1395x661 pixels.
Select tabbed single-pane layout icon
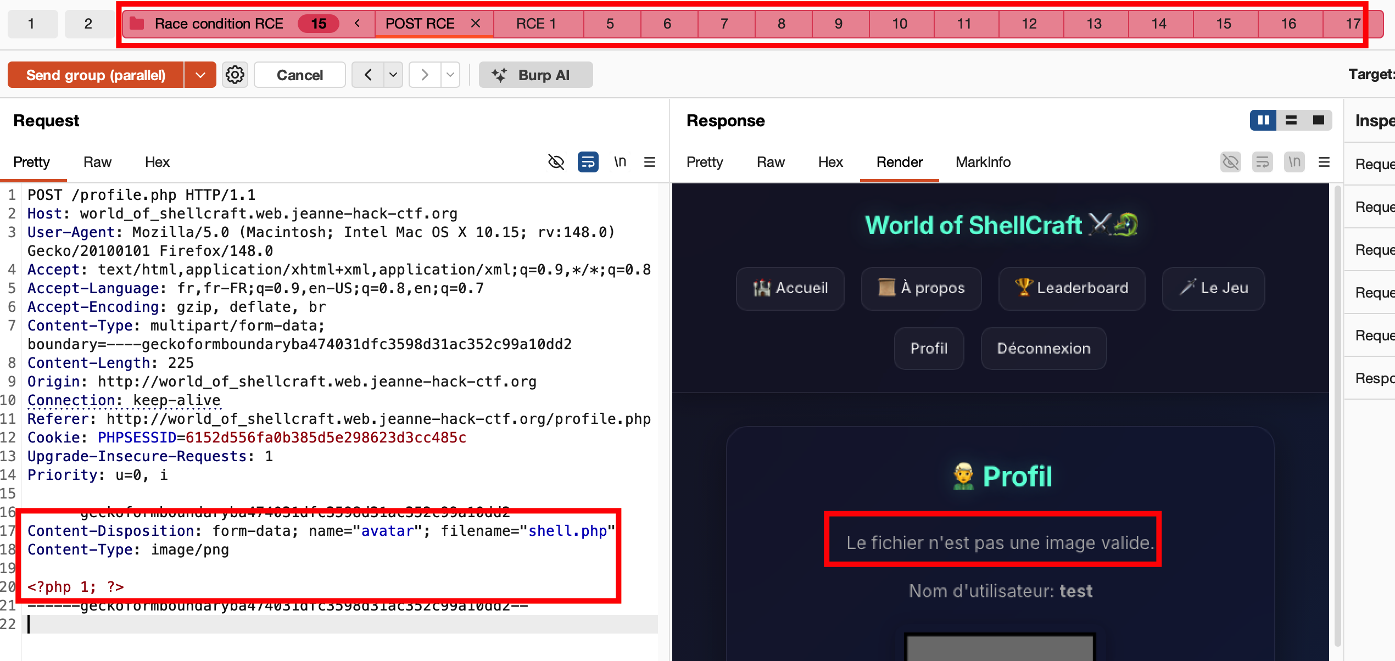pyautogui.click(x=1319, y=120)
